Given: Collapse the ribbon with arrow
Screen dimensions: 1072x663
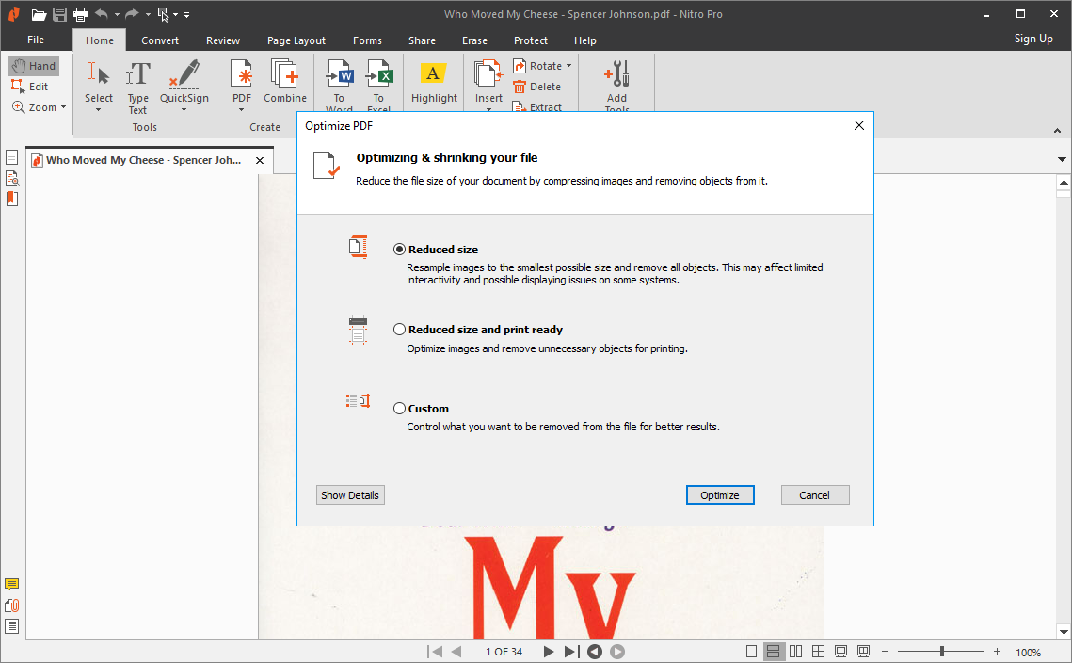Looking at the screenshot, I should [1057, 130].
